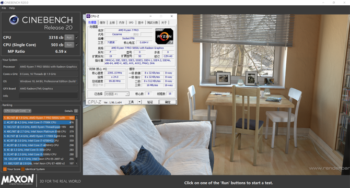Click the AMD Ryzen 7 logo badge
Image resolution: width=350 pixels, height=188 pixels.
click(164, 36)
